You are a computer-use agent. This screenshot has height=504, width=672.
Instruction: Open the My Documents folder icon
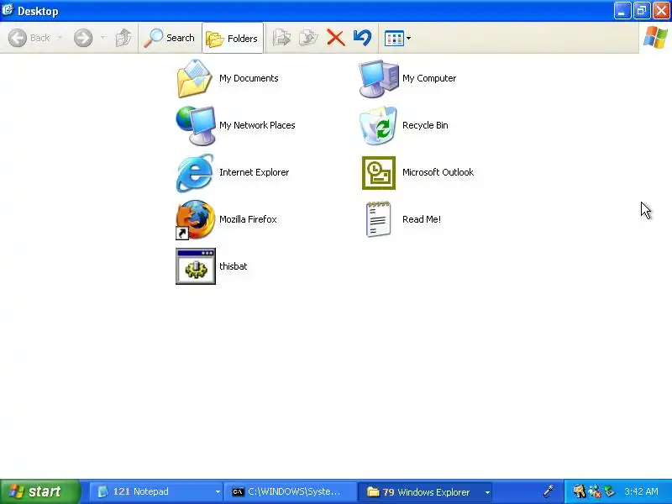[195, 79]
